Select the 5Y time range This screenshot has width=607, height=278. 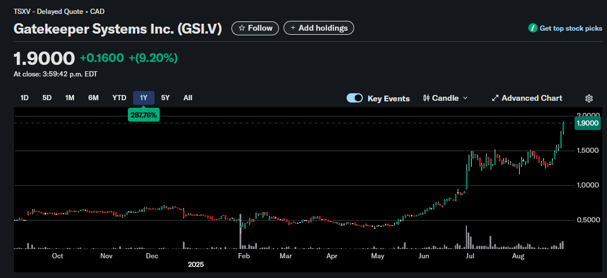tap(165, 98)
